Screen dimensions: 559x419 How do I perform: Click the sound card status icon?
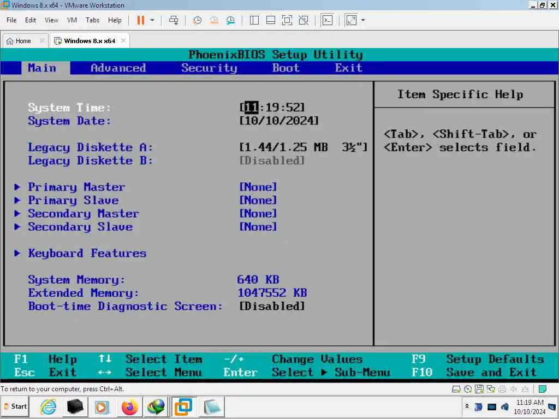(514, 389)
